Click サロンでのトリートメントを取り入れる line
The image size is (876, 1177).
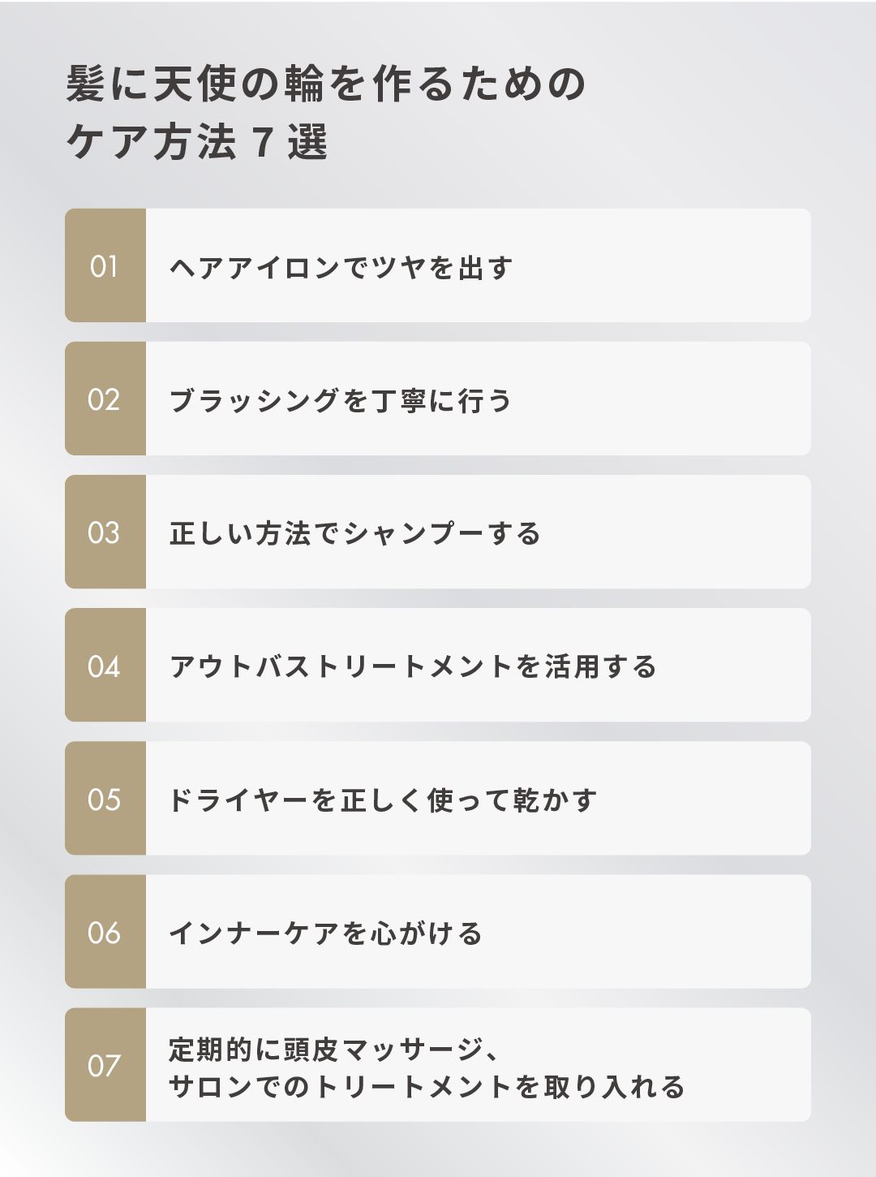coord(427,1086)
